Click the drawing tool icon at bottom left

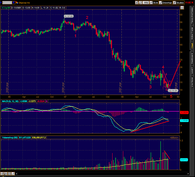[13, 174]
